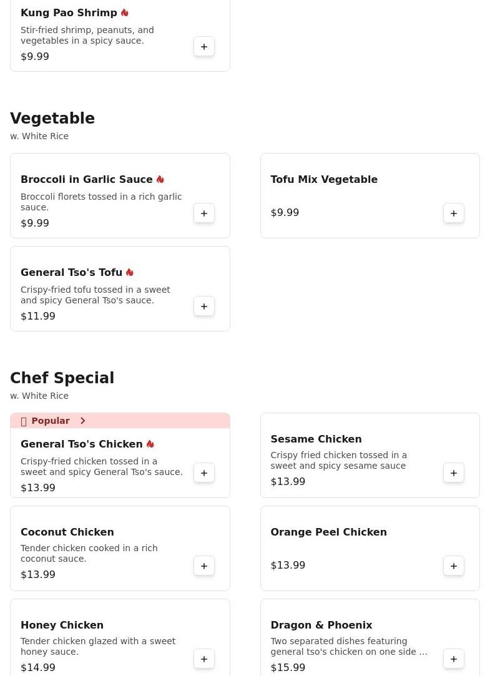Click the spicy flame icon beside Kung Pao Shrimp
The height and width of the screenshot is (676, 490).
click(x=125, y=13)
